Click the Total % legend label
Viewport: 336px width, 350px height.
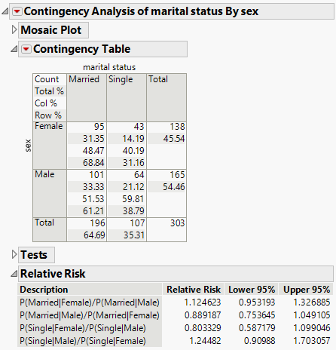click(49, 91)
